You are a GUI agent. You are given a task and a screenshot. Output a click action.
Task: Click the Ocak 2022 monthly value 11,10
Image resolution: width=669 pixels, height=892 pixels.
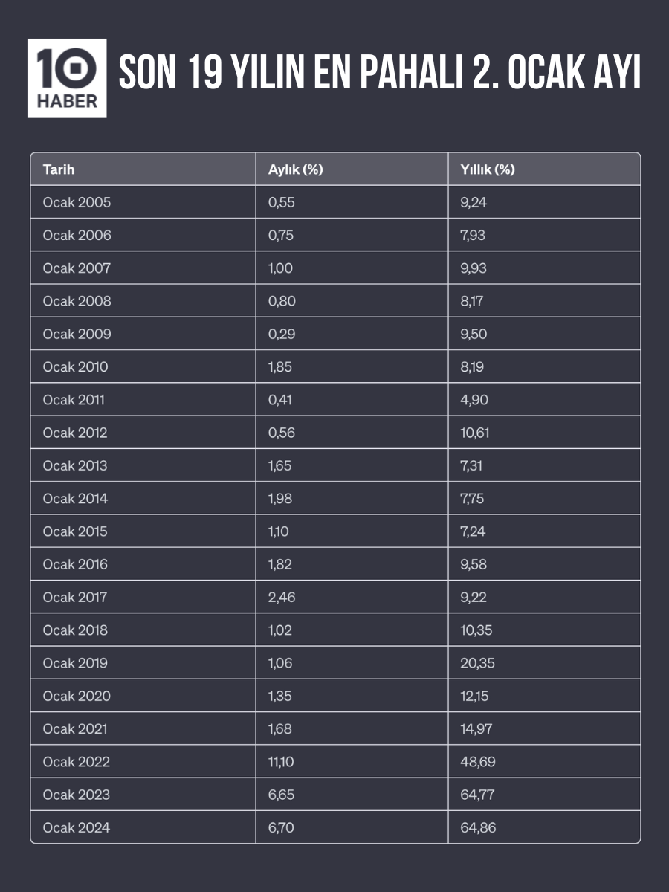pos(282,762)
